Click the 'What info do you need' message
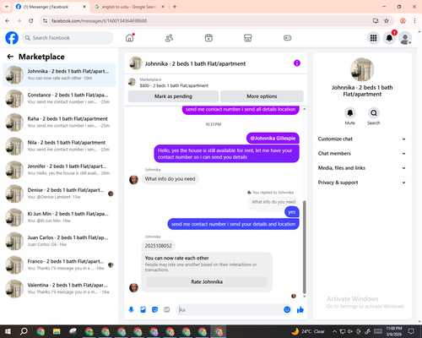Screen dimensions: 422x338 click(x=170, y=179)
